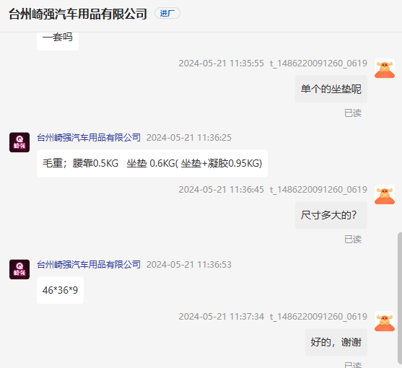The height and width of the screenshot is (368, 402).
Task: Click buyer bull avatar at 11:37:34
Action: click(384, 321)
